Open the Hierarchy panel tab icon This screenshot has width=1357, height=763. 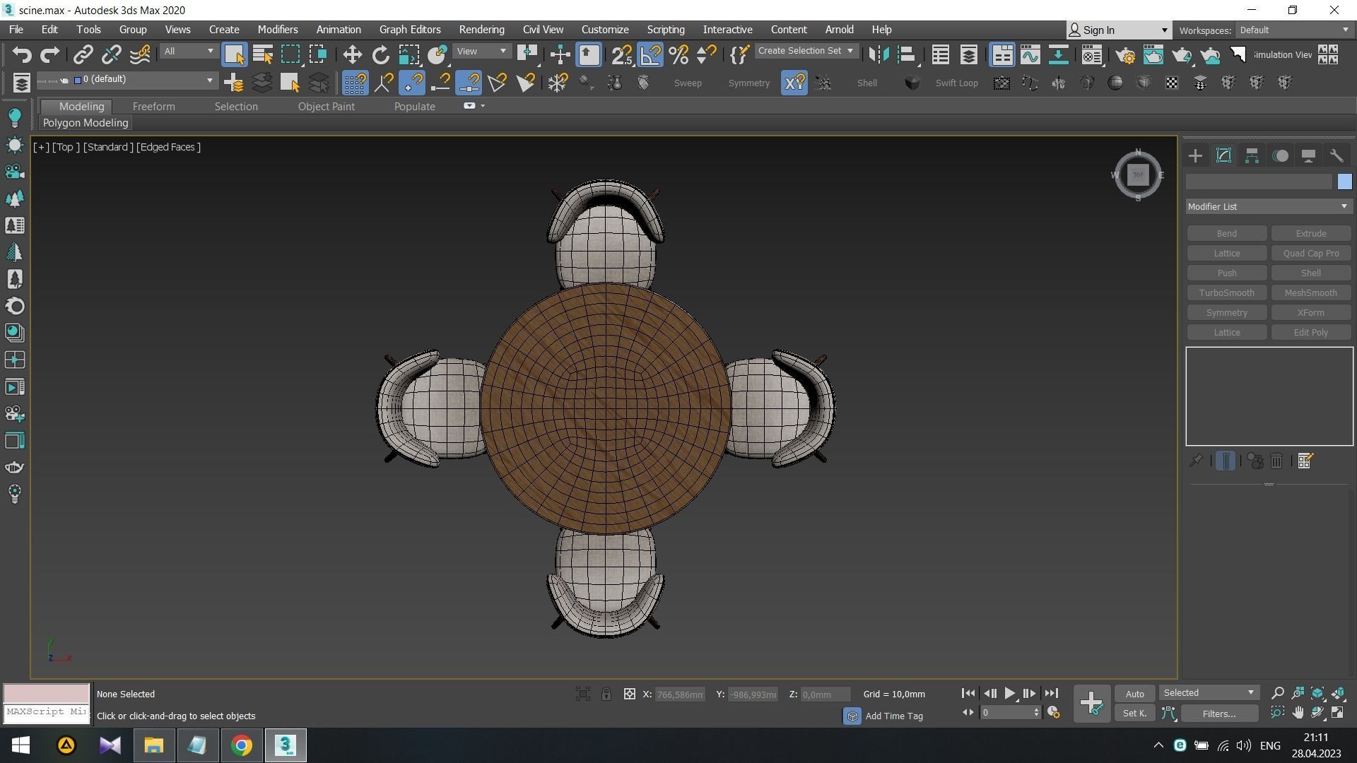coord(1252,156)
